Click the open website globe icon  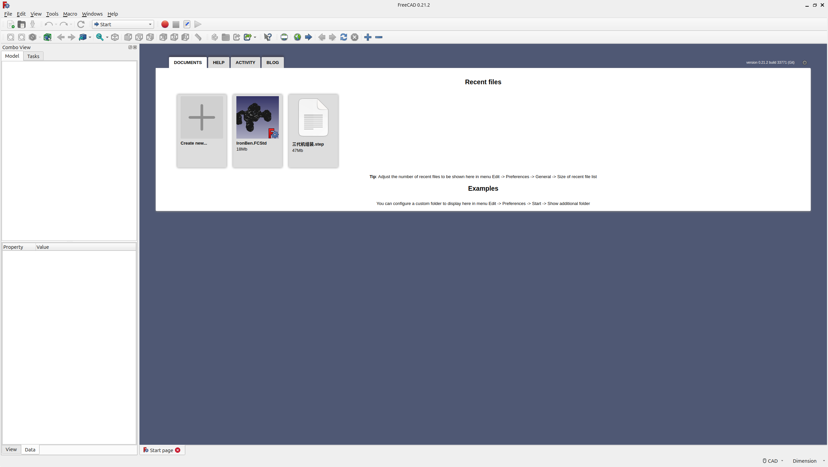pyautogui.click(x=297, y=37)
